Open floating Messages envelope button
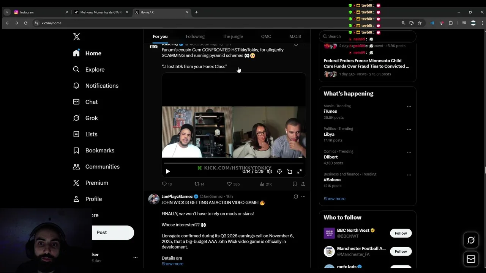 (471, 259)
